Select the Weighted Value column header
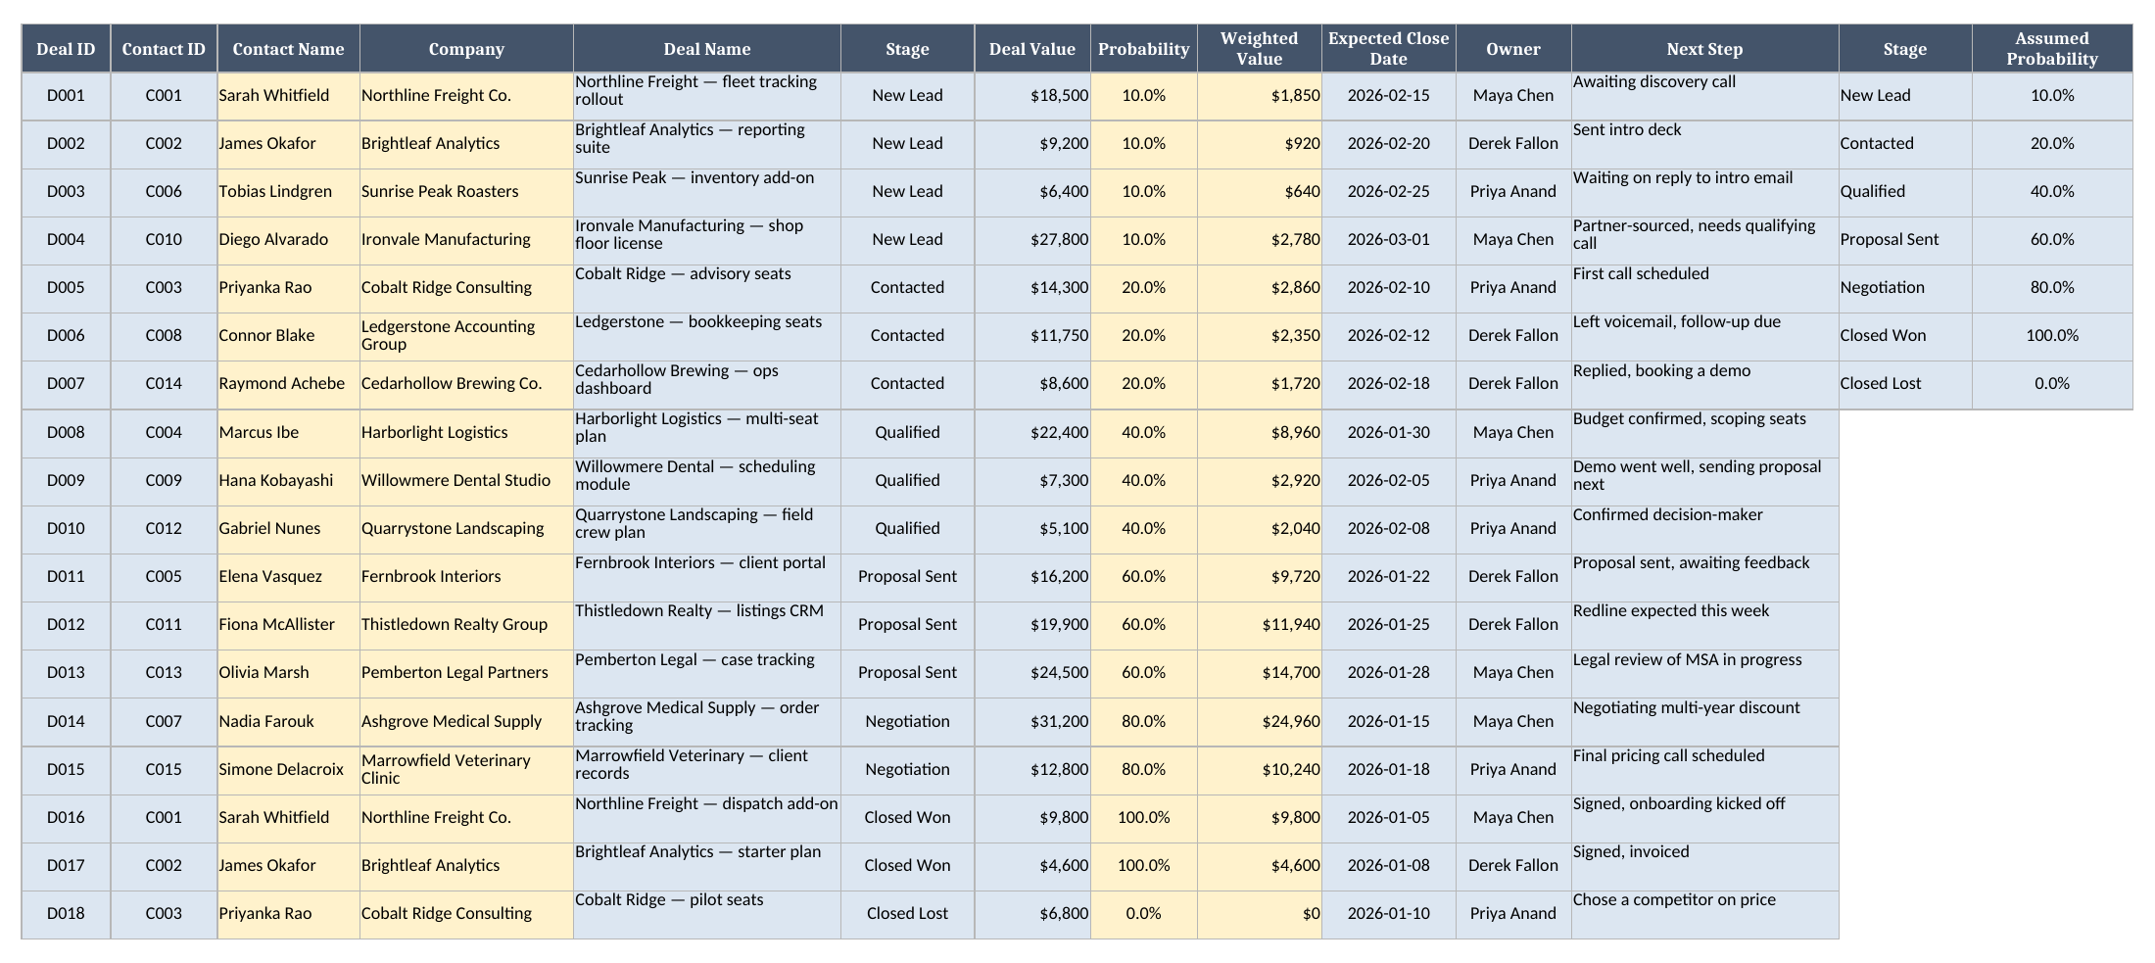This screenshot has width=2155, height=963. [x=1259, y=48]
